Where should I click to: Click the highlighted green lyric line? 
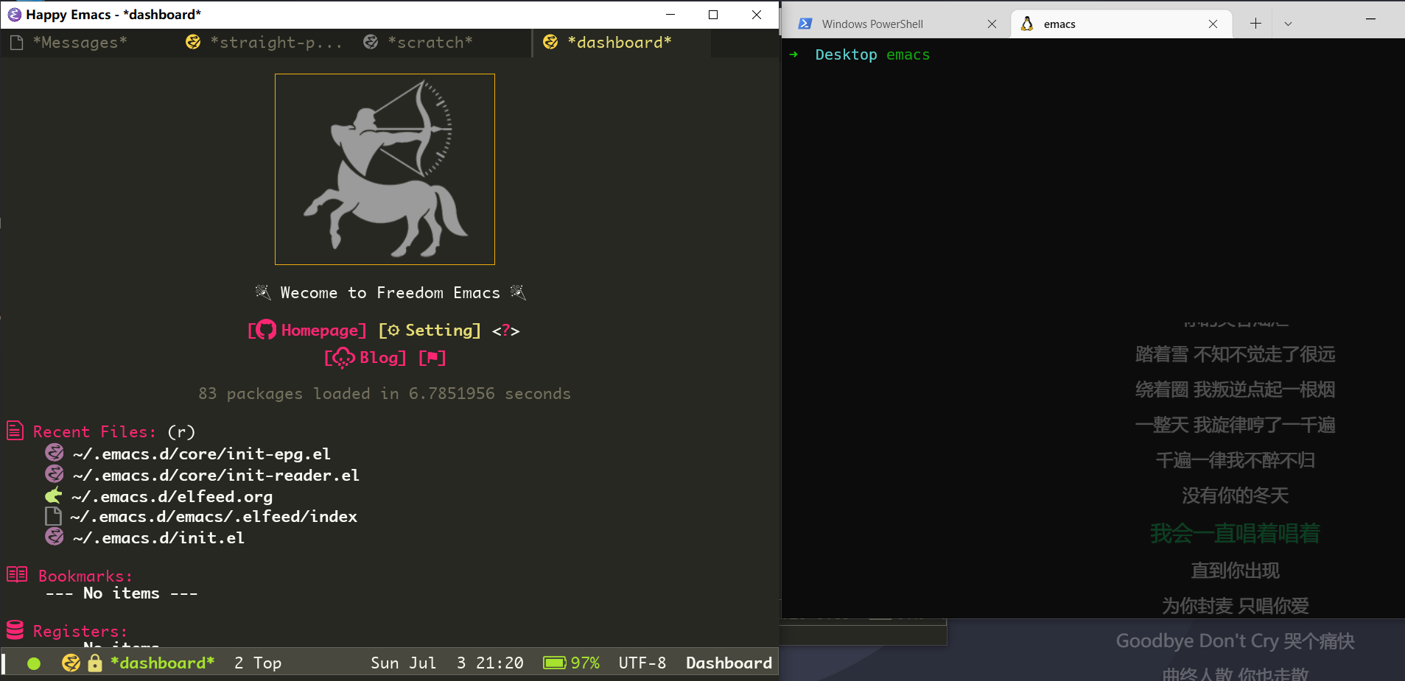pos(1235,533)
